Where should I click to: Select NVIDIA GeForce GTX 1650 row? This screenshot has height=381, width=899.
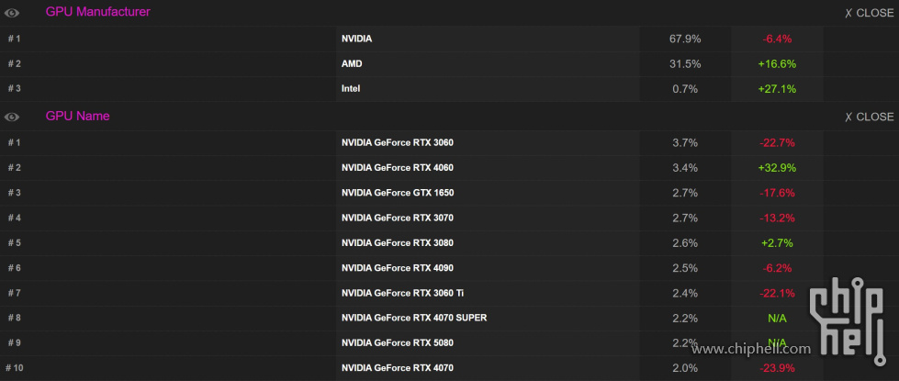pos(450,193)
